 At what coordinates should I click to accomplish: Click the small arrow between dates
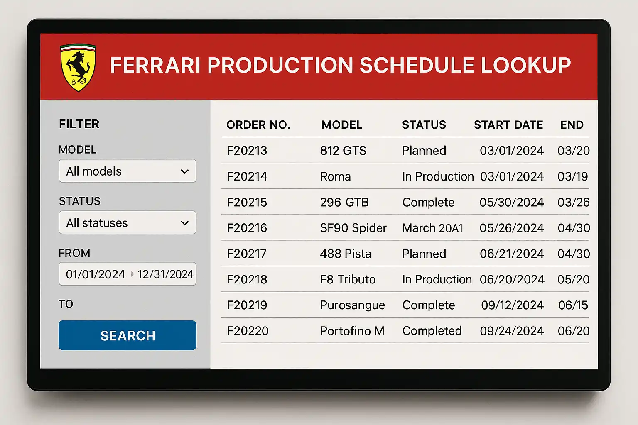(132, 274)
